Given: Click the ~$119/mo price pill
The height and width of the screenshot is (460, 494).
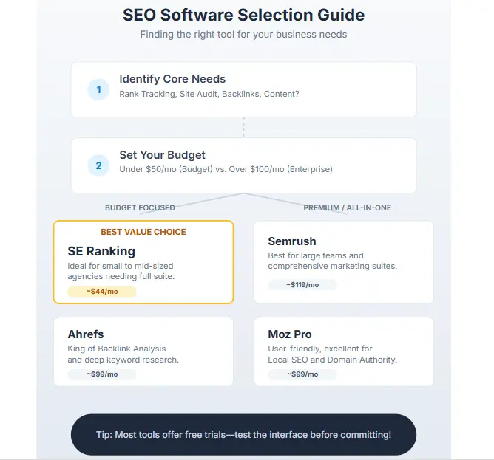Looking at the screenshot, I should click(302, 285).
